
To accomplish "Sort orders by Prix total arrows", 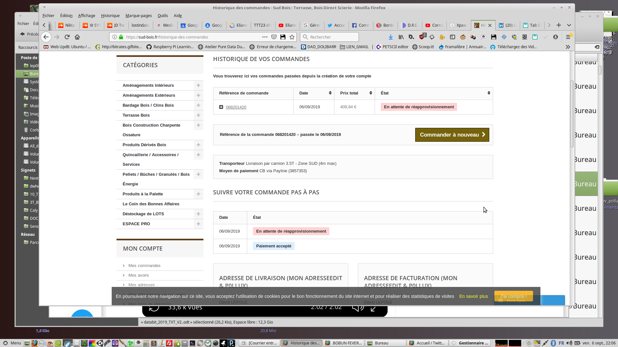I will click(x=370, y=93).
